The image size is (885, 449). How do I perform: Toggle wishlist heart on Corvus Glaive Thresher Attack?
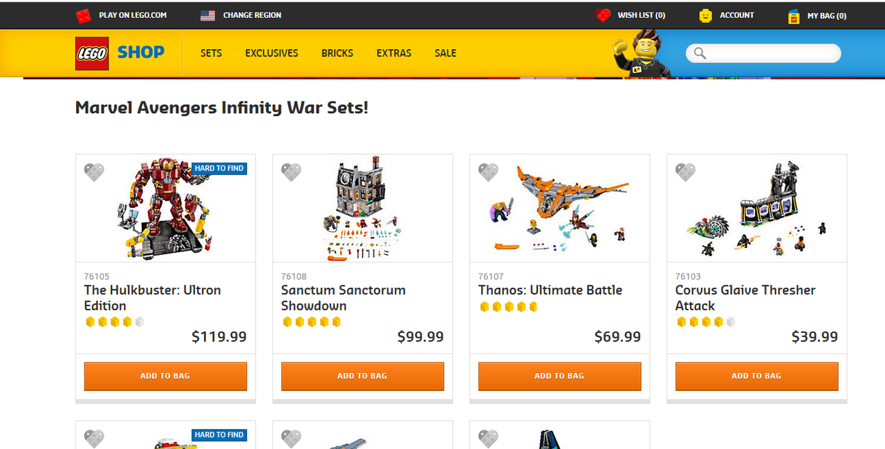tap(685, 172)
